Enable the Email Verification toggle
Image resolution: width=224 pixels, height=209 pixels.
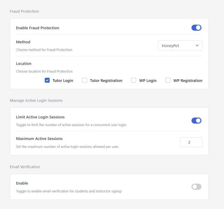196,187
